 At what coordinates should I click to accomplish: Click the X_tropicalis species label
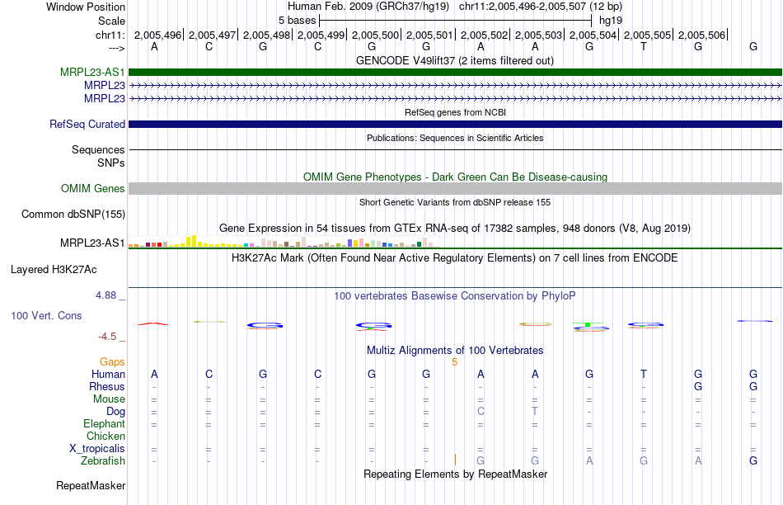point(97,449)
